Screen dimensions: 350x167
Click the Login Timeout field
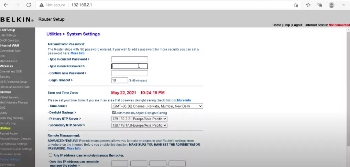pyautogui.click(x=119, y=80)
